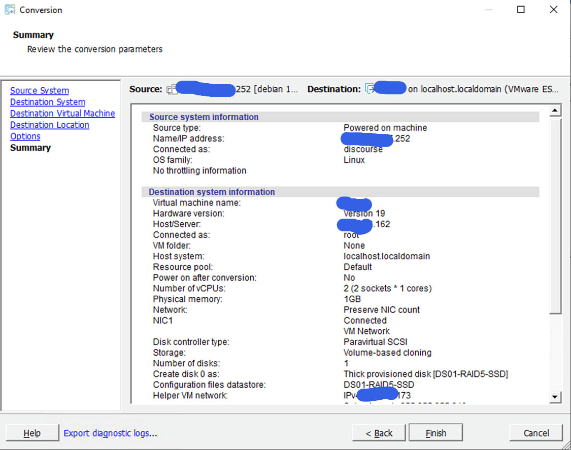Image resolution: width=571 pixels, height=450 pixels.
Task: Click the 'Name/IP address:' label
Action: [189, 139]
